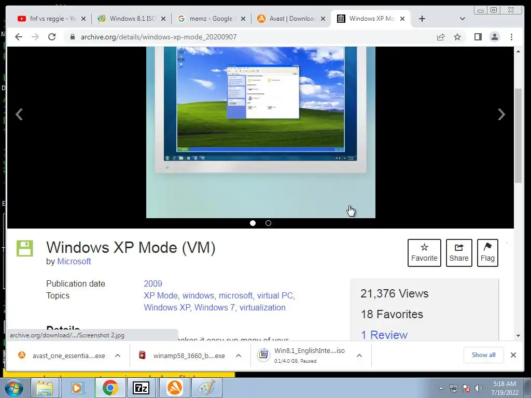Add item to favorites

pos(424,253)
